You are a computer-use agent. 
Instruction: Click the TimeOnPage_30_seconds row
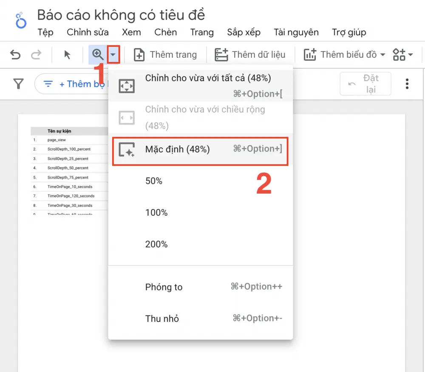click(x=69, y=206)
